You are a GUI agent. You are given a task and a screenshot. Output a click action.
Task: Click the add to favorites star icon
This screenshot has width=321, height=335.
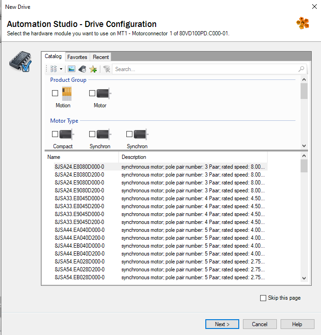(93, 69)
